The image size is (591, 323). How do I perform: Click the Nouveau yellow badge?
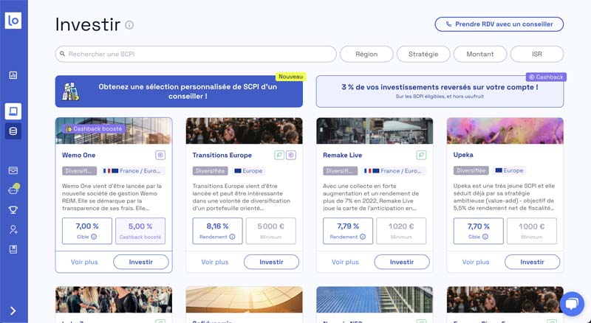(290, 77)
